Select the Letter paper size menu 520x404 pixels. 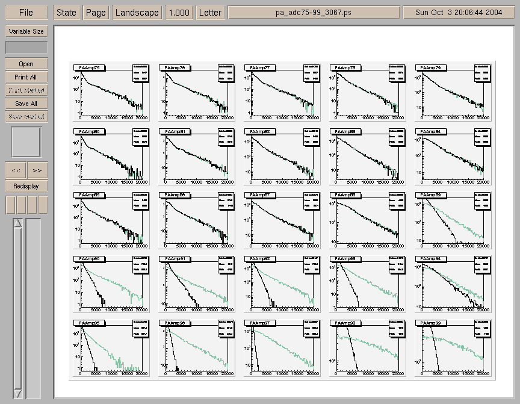tap(210, 13)
